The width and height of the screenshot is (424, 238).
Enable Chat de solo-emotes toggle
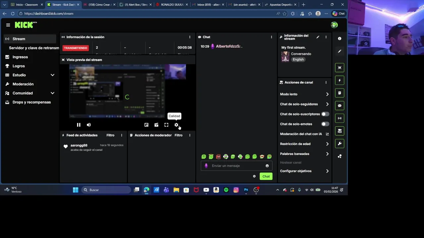325,124
